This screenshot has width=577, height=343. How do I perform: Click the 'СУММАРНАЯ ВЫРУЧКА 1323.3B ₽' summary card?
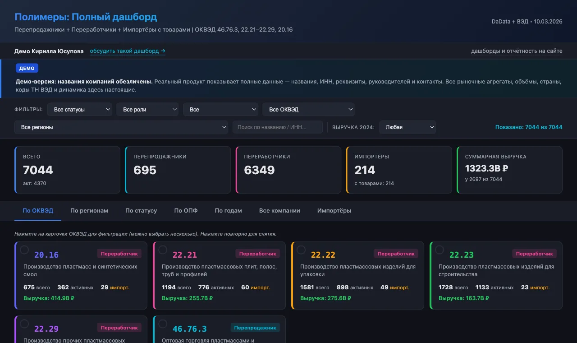pyautogui.click(x=509, y=170)
